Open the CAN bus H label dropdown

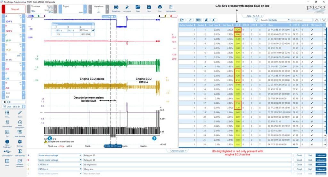pyautogui.click(x=60, y=165)
